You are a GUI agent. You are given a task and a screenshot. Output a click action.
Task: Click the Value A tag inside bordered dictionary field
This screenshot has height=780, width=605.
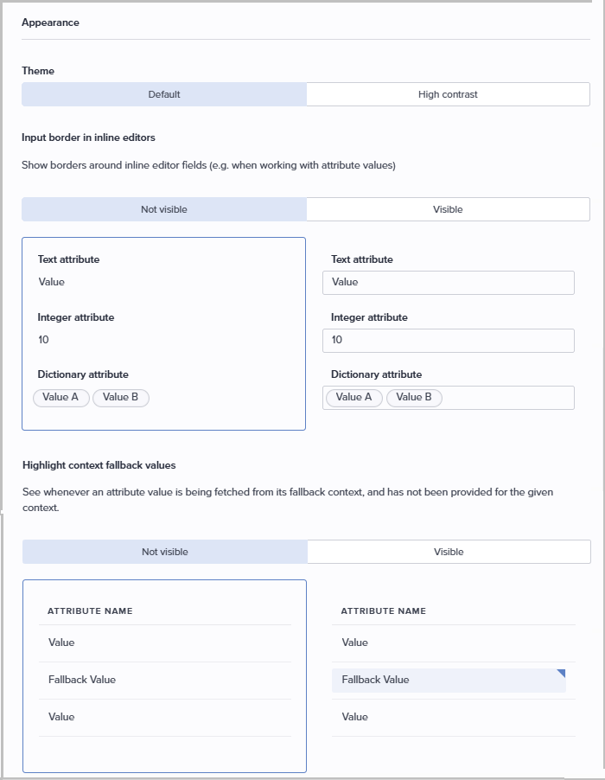pyautogui.click(x=354, y=398)
